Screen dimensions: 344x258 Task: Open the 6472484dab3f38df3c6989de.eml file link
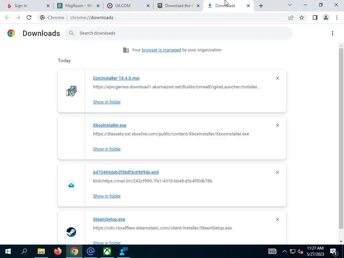point(126,172)
